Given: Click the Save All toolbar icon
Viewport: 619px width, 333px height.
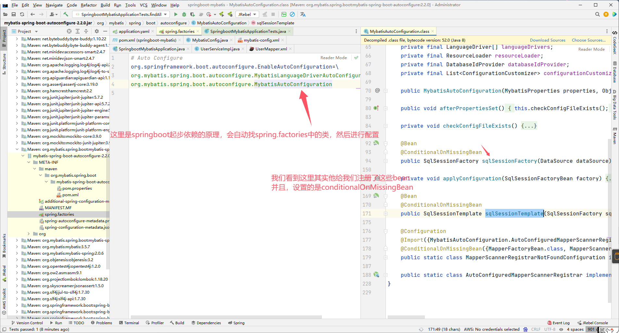Looking at the screenshot, I should point(14,14).
